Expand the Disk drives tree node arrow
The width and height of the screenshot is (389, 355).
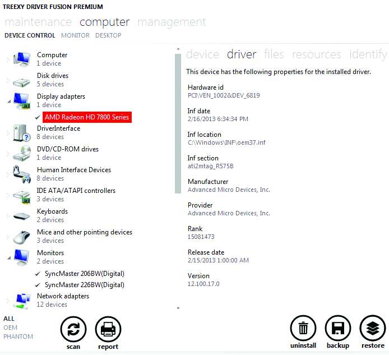point(8,80)
